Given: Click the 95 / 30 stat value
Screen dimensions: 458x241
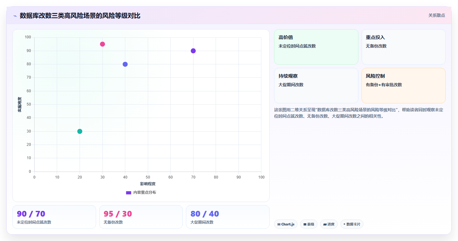Looking at the screenshot, I should tap(118, 214).
